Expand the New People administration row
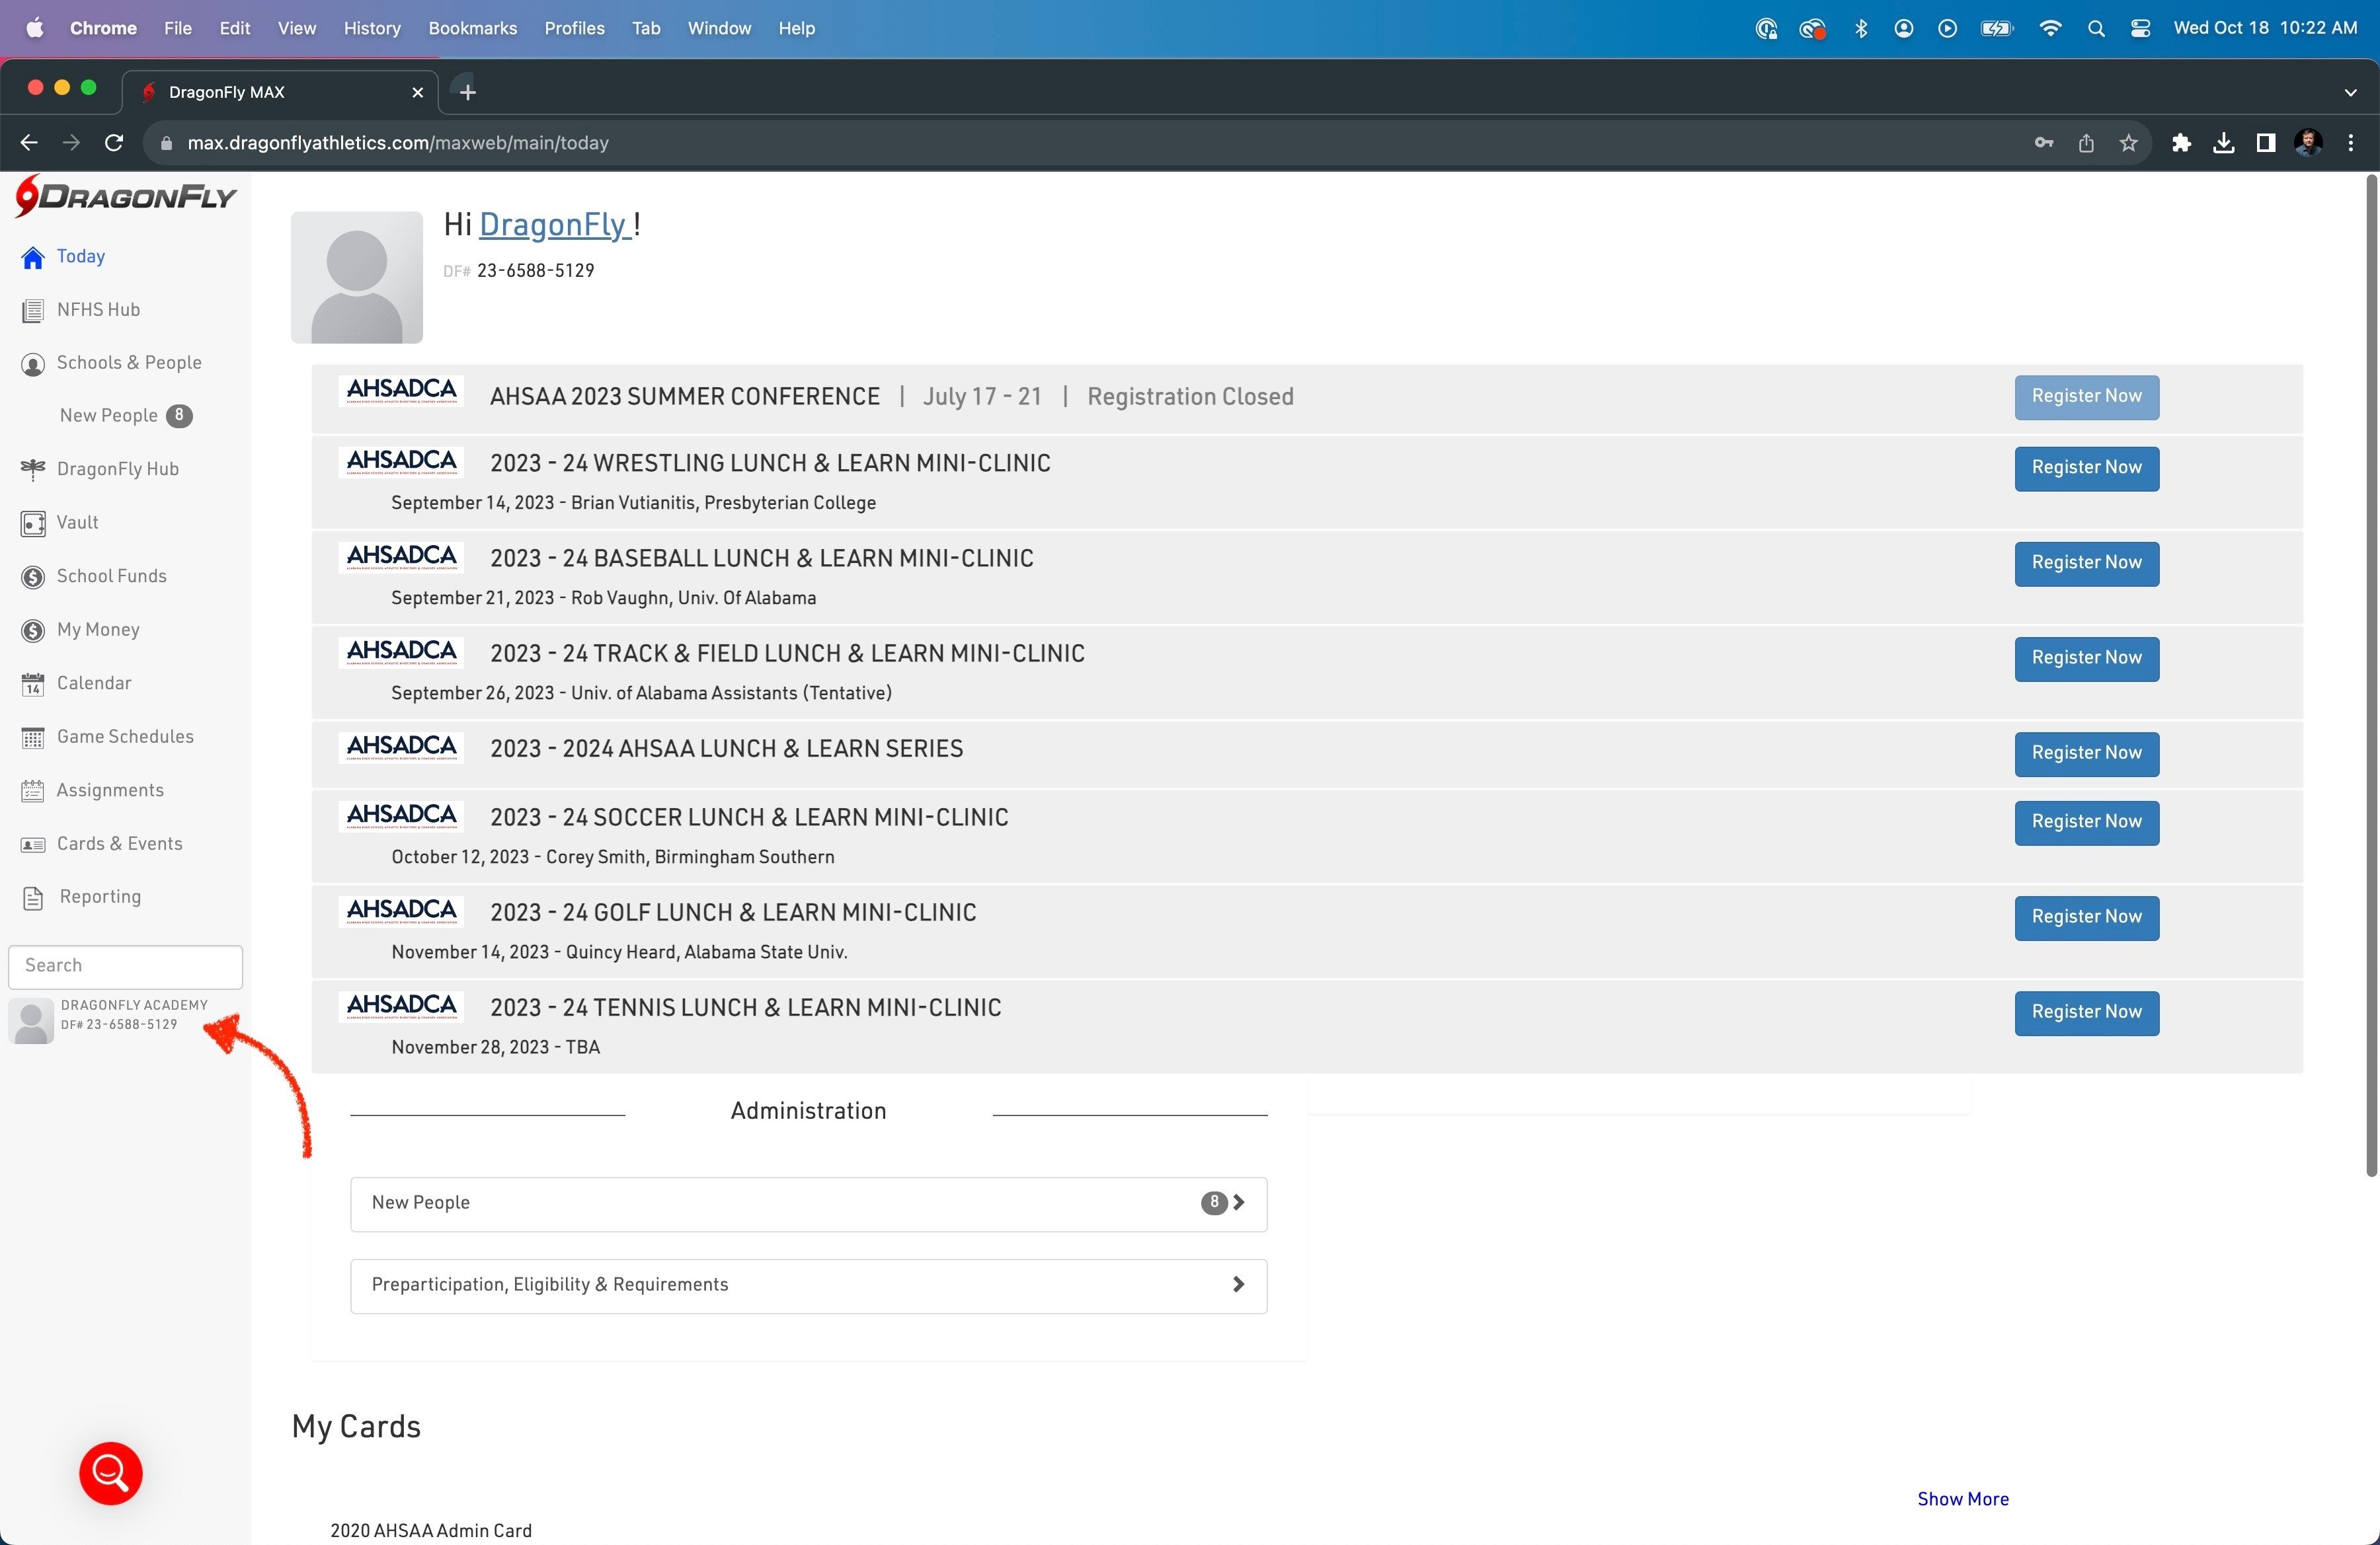The height and width of the screenshot is (1545, 2380). (808, 1203)
